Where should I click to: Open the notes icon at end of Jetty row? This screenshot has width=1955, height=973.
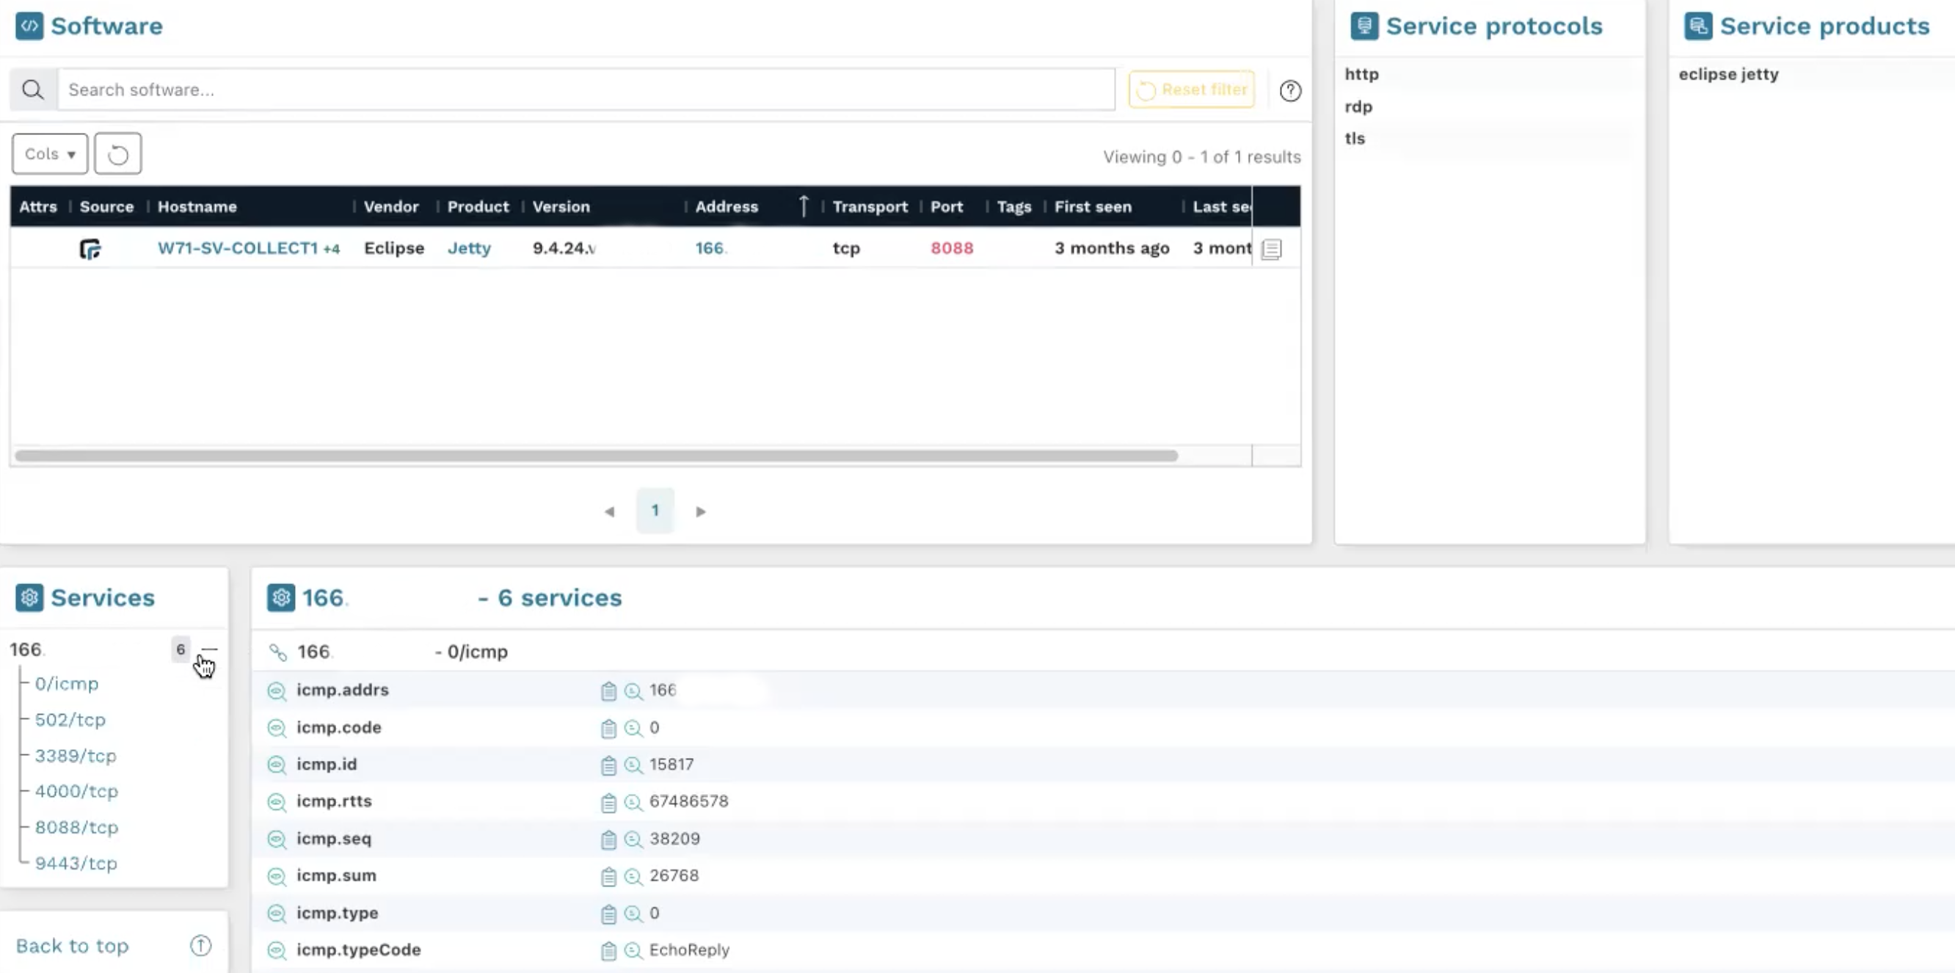[x=1271, y=248]
